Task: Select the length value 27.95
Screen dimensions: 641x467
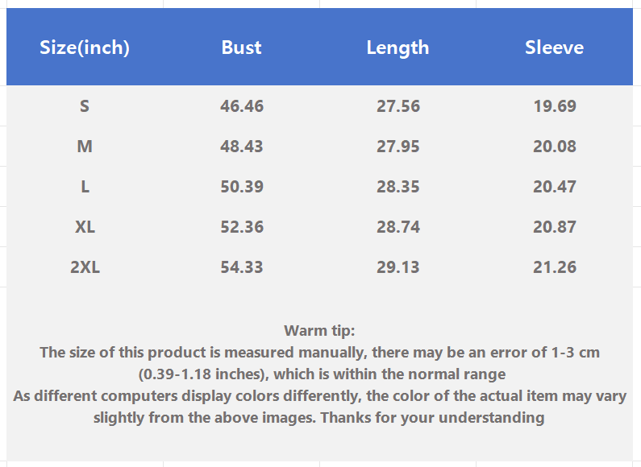Action: pyautogui.click(x=398, y=147)
